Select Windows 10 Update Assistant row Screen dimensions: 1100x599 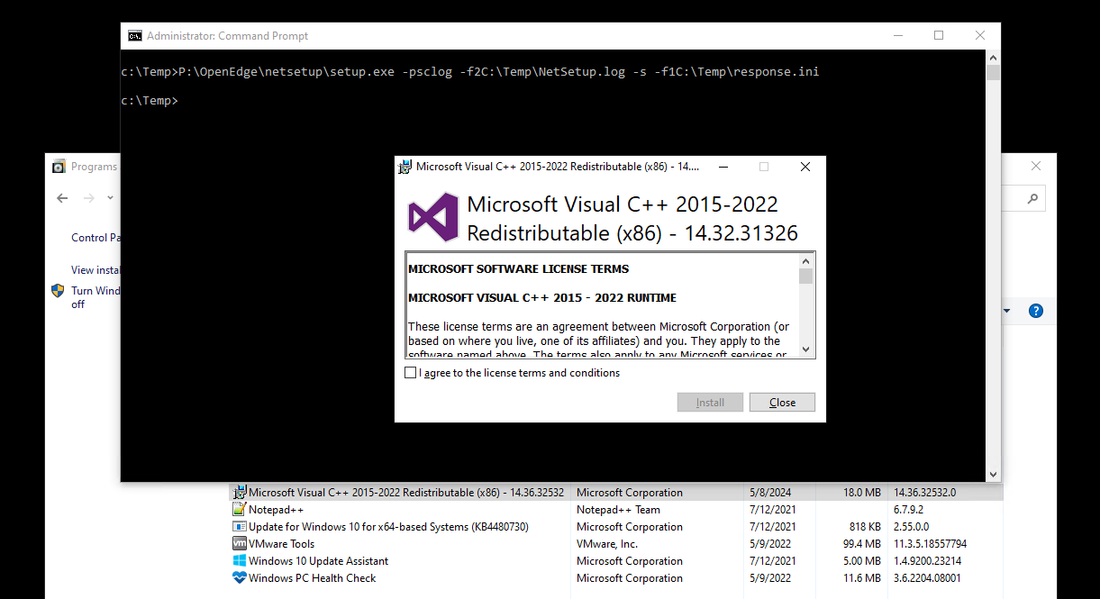(x=615, y=561)
